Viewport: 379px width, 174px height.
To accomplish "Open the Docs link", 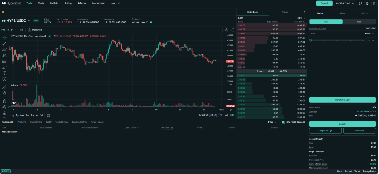I will click(339, 171).
